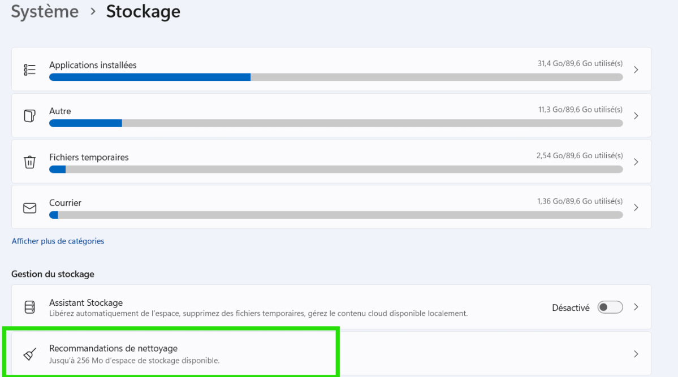Open Assistant Stockage settings chevron
Screen dimensions: 678x377
tap(636, 307)
